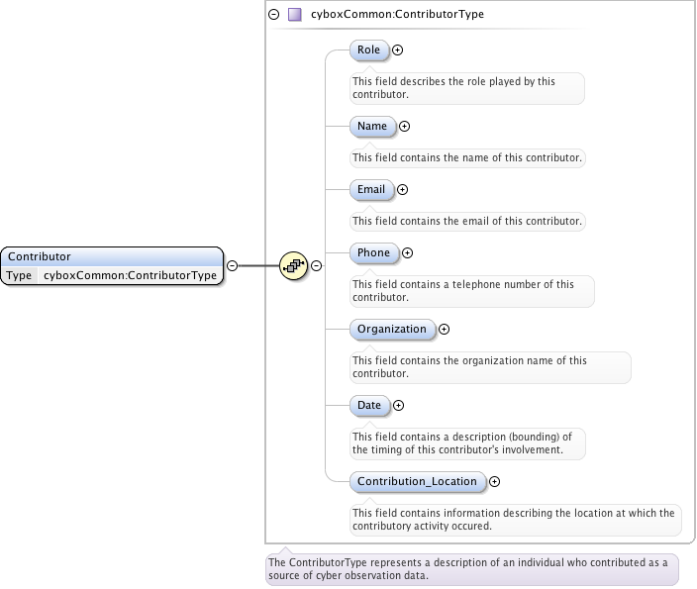Screen dimensions: 697x589
Task: Expand the Email element plus icon
Action: (x=402, y=189)
